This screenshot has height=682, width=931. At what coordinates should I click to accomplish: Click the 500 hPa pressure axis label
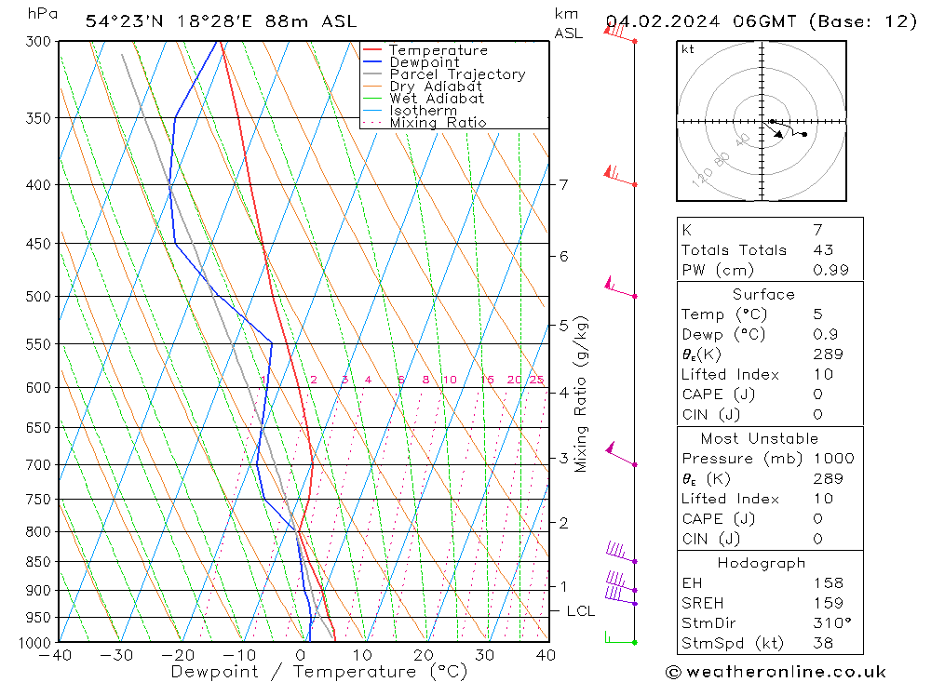click(x=39, y=296)
